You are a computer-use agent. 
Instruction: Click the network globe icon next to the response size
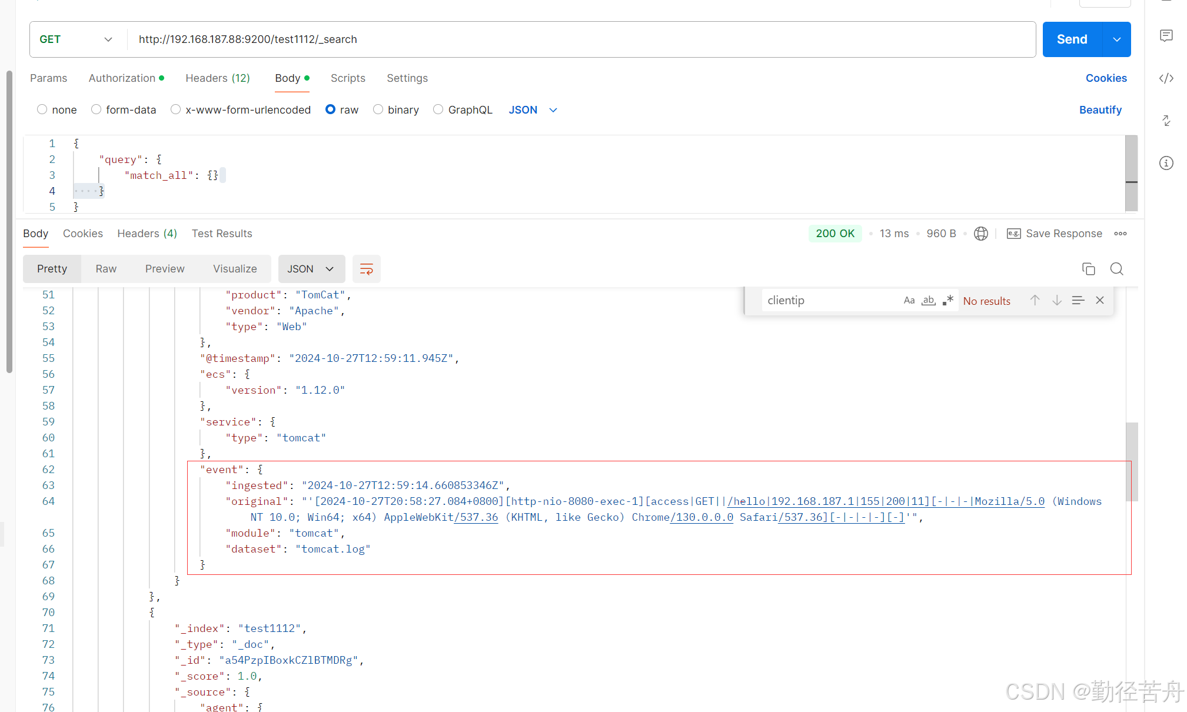click(x=980, y=234)
